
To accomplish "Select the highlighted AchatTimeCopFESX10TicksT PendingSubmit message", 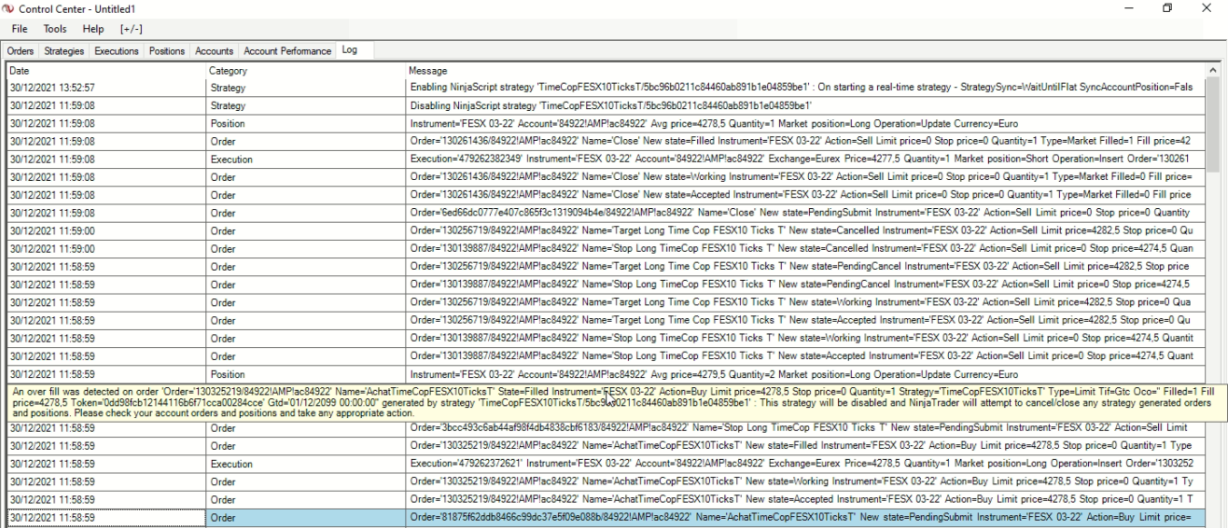I will [x=806, y=517].
